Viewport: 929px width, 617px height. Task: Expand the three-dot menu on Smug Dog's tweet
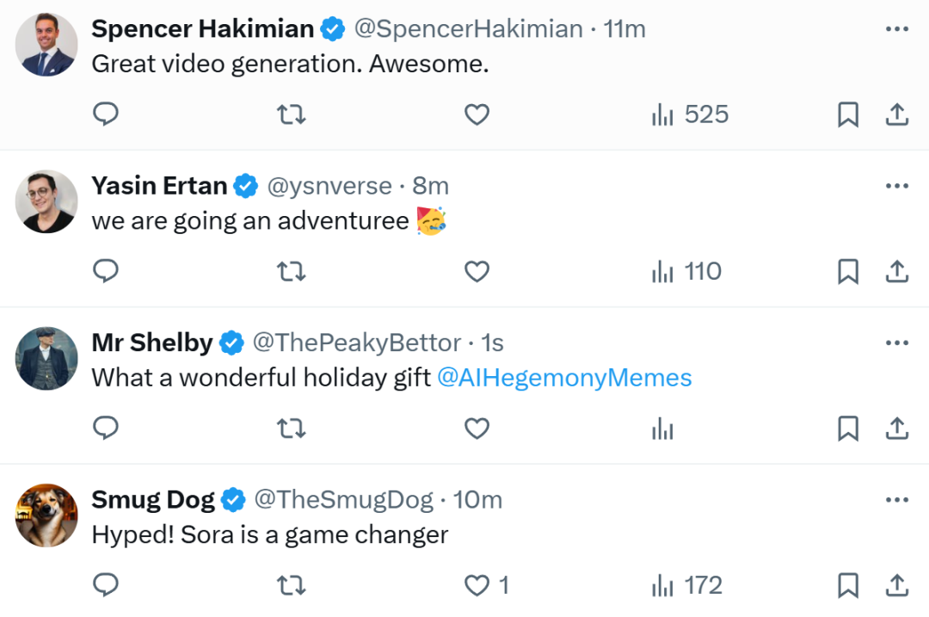pyautogui.click(x=896, y=500)
